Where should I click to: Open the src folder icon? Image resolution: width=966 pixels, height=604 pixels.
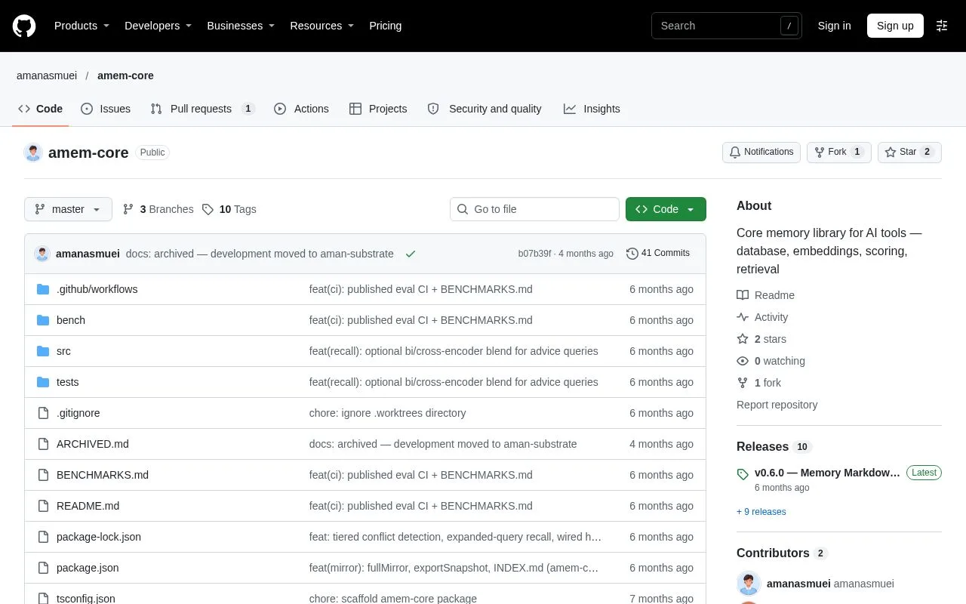43,351
